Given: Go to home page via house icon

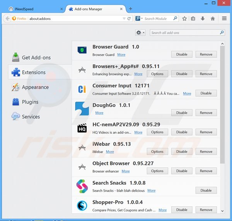Looking at the screenshot, I should (213, 19).
